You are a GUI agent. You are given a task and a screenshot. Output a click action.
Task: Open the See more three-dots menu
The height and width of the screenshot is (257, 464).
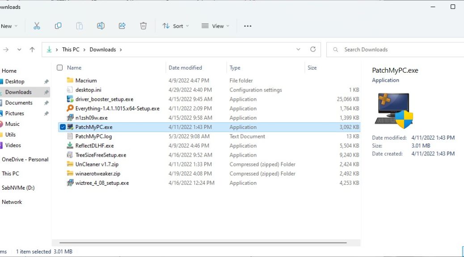pyautogui.click(x=248, y=26)
